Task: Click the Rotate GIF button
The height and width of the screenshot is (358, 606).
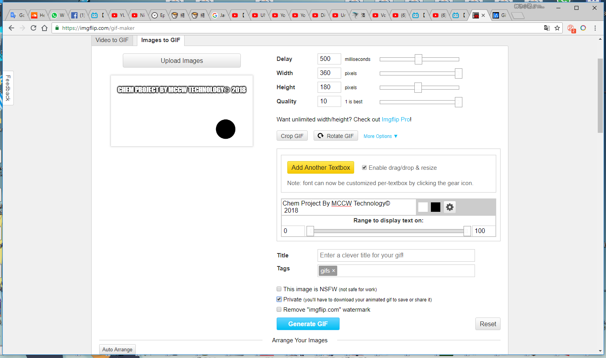Action: point(336,136)
